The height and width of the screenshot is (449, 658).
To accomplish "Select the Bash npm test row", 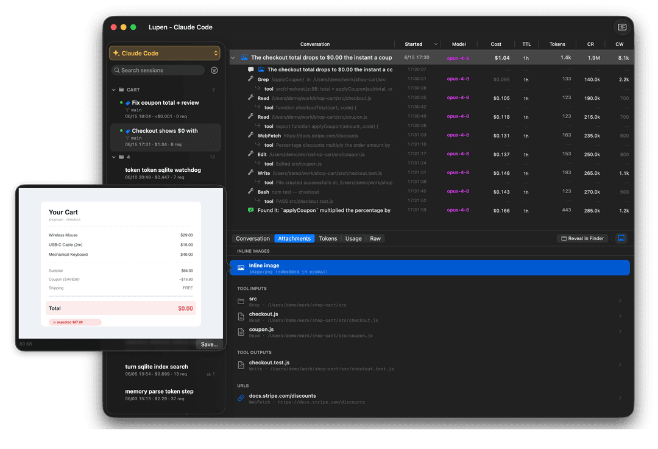I will coord(431,192).
